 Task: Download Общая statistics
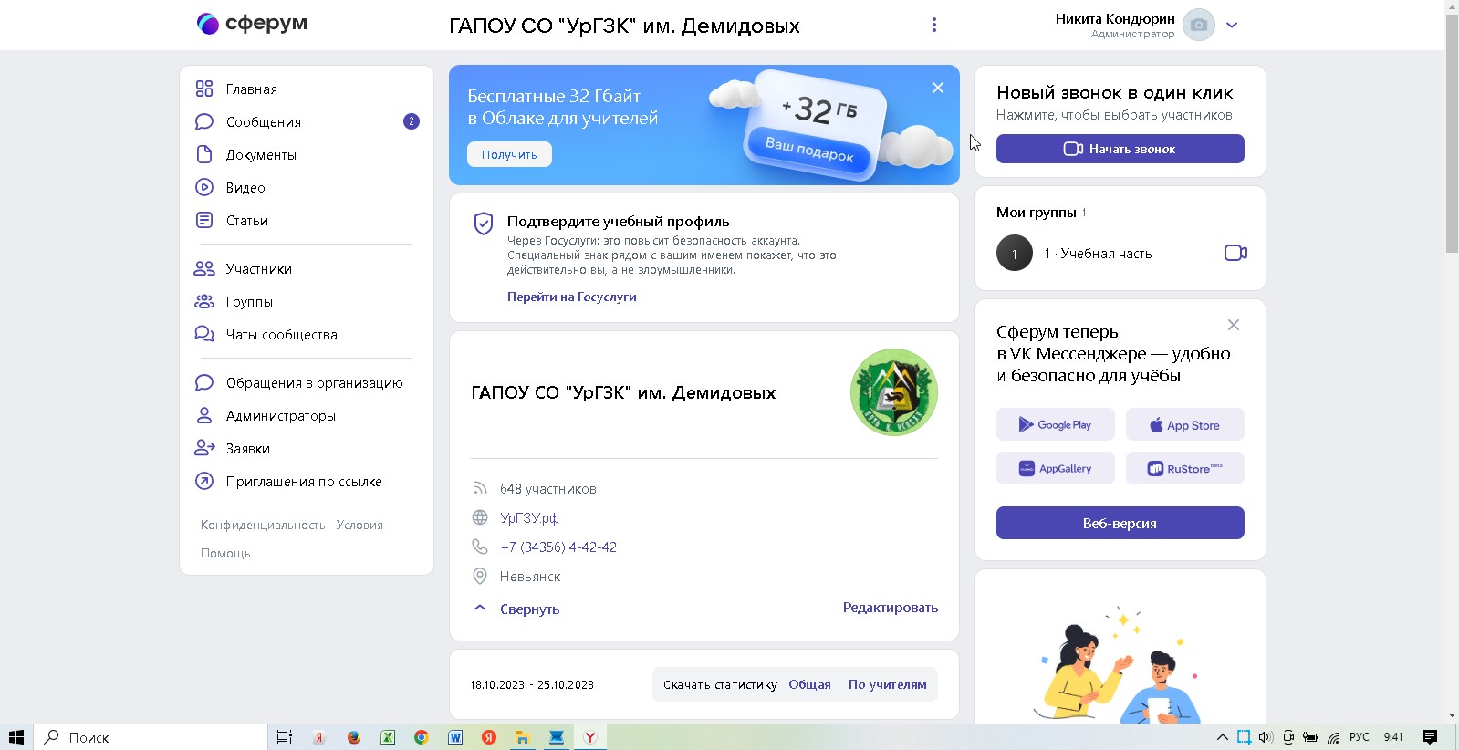[809, 684]
